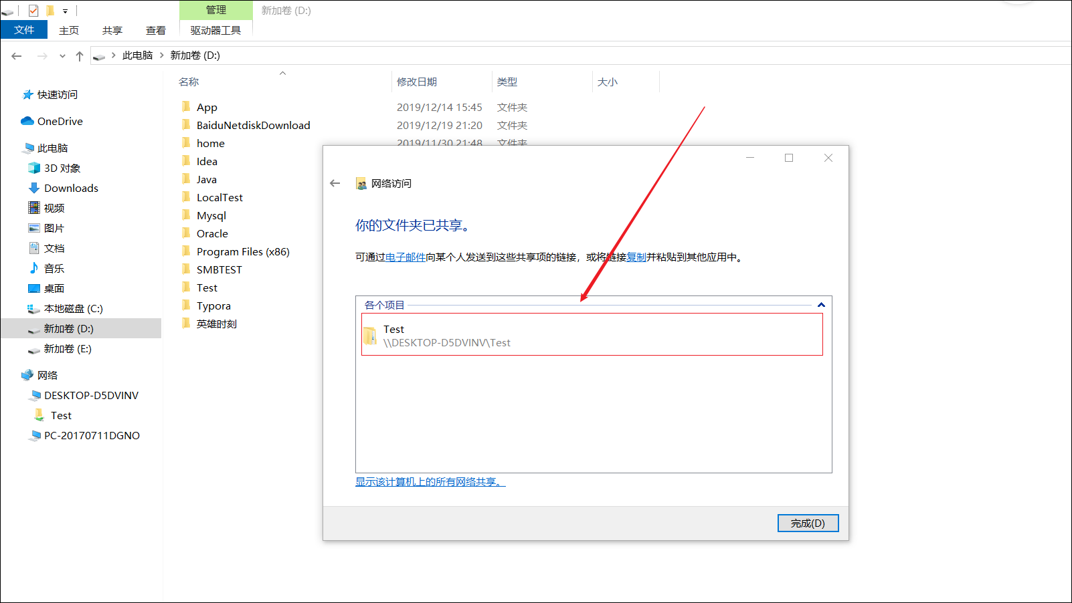Minimize the 网络访问 dialog
Viewport: 1072px width, 603px height.
click(x=750, y=158)
